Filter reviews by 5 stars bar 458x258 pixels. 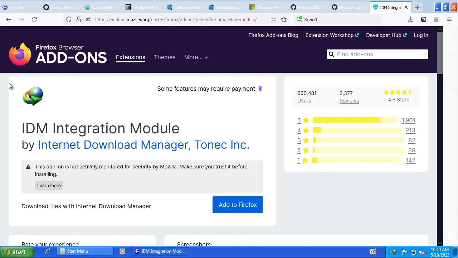pyautogui.click(x=355, y=120)
